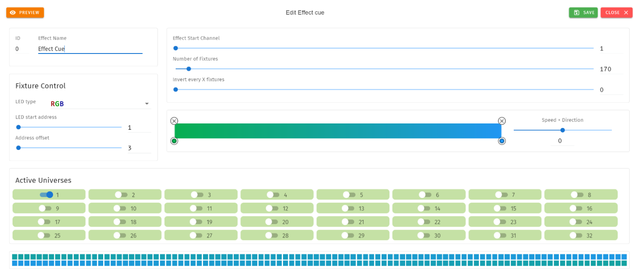Click the Invert every X fixtures value field
Screen dimensions: 633x278
coord(611,90)
